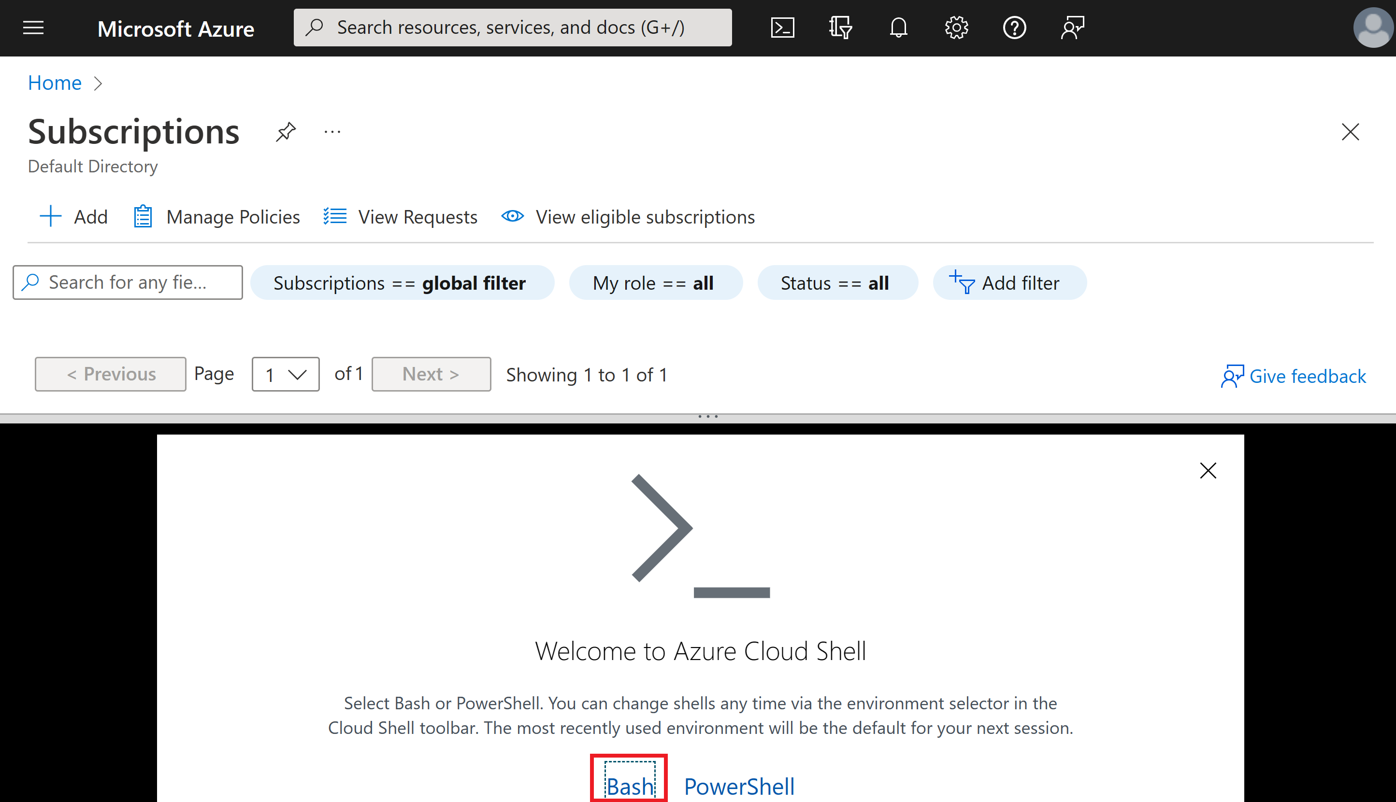Pin the Subscriptions blade to dashboard
1396x802 pixels.
click(x=286, y=132)
